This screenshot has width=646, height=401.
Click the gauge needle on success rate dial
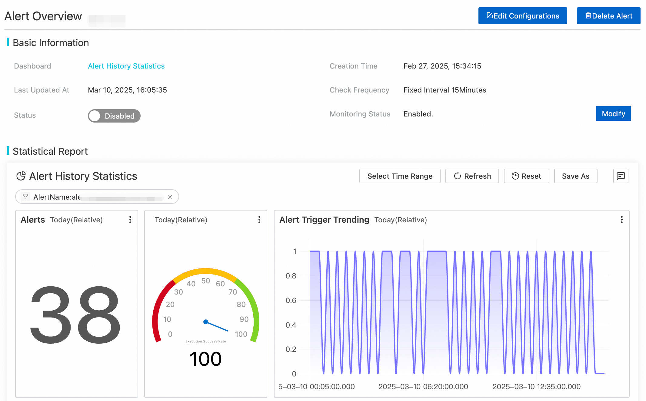coord(216,326)
